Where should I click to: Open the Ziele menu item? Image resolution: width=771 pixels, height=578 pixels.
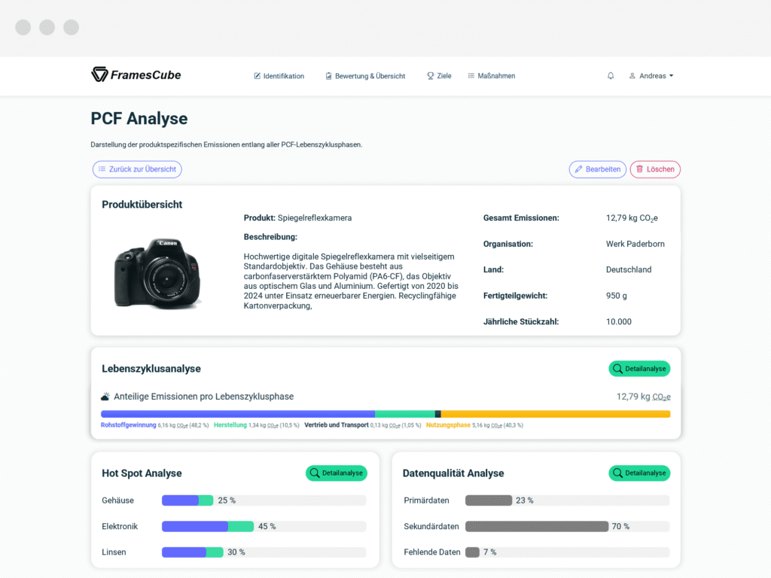point(439,76)
